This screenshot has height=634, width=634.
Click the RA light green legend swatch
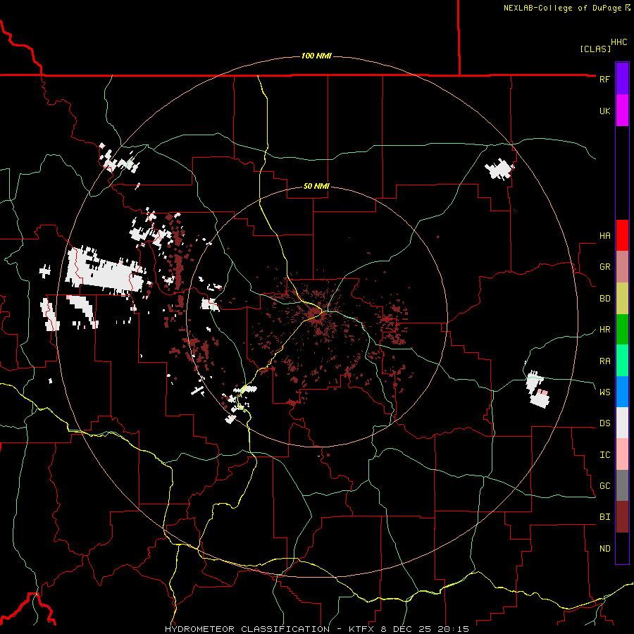(x=622, y=361)
